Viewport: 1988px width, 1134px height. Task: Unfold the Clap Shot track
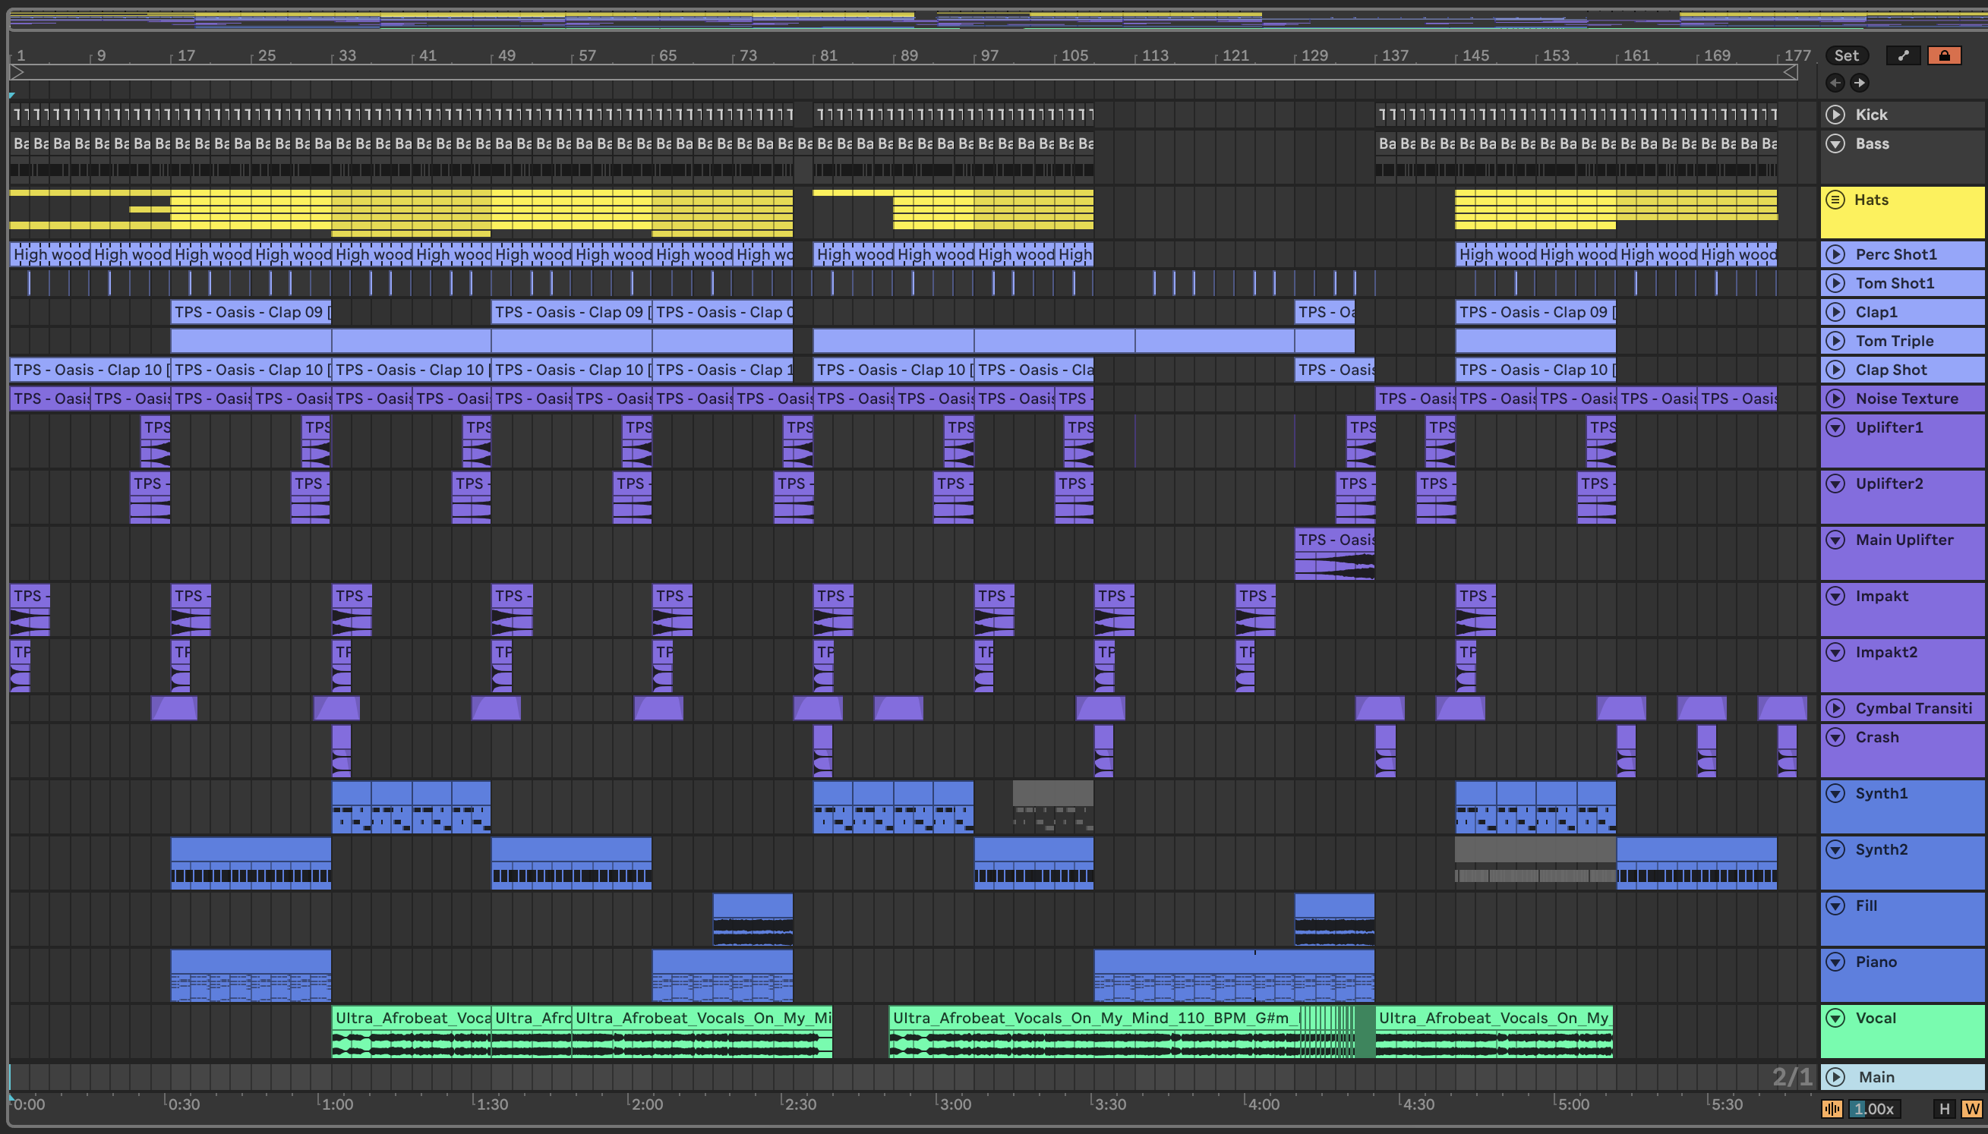click(x=1835, y=369)
